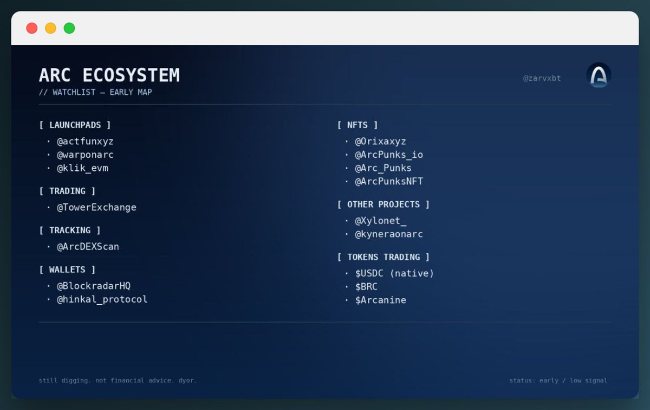
Task: Select the @Arc_Punks entry
Action: (x=383, y=168)
